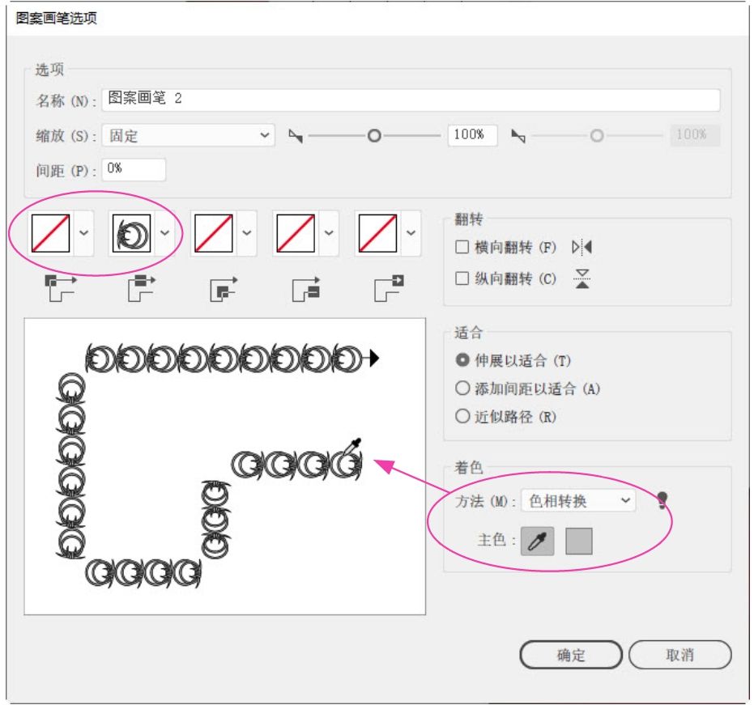Image resolution: width=754 pixels, height=705 pixels.
Task: Click the inner corner tile position icon
Action: [x=224, y=289]
